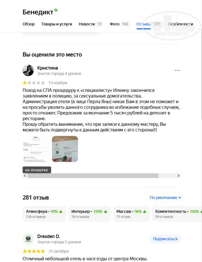202x262 pixels.
Task: Select the Особенности tab
Action: pos(181,24)
